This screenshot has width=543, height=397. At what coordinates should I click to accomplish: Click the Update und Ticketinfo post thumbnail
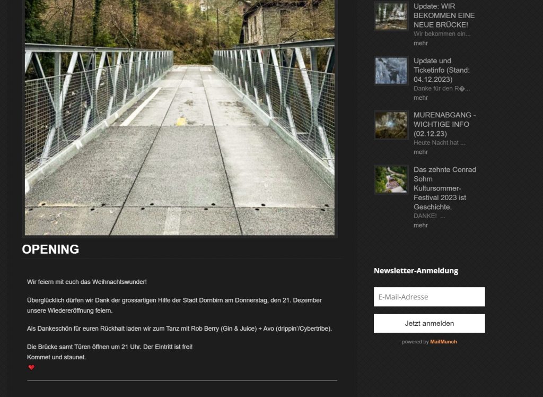click(x=391, y=71)
